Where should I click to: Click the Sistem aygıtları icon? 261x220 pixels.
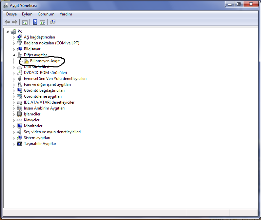click(x=20, y=138)
